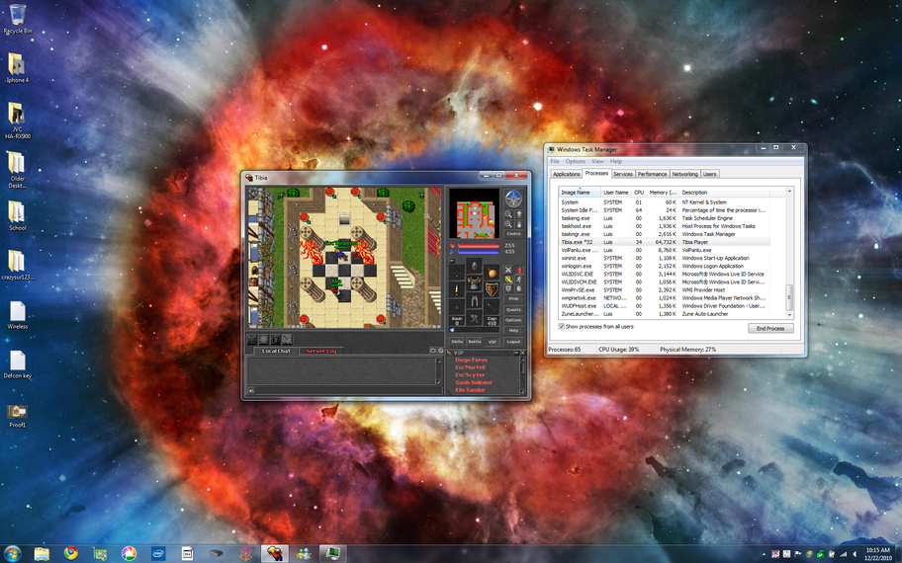Open Tibia Options
Viewport: 902px width, 563px height.
click(x=513, y=320)
